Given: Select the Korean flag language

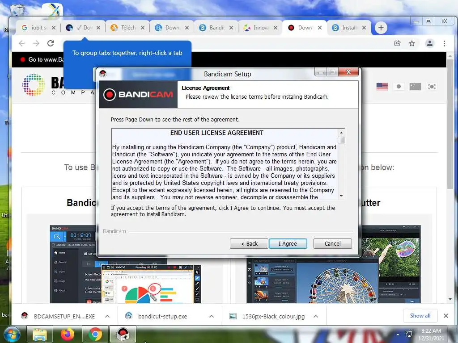Looking at the screenshot, I should (432, 87).
